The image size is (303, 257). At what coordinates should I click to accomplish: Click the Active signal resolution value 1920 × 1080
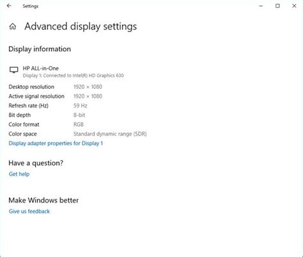tap(88, 96)
